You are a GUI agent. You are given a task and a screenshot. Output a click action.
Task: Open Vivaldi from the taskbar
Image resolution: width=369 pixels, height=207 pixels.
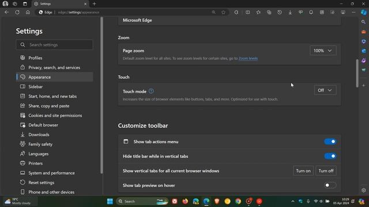point(175,201)
